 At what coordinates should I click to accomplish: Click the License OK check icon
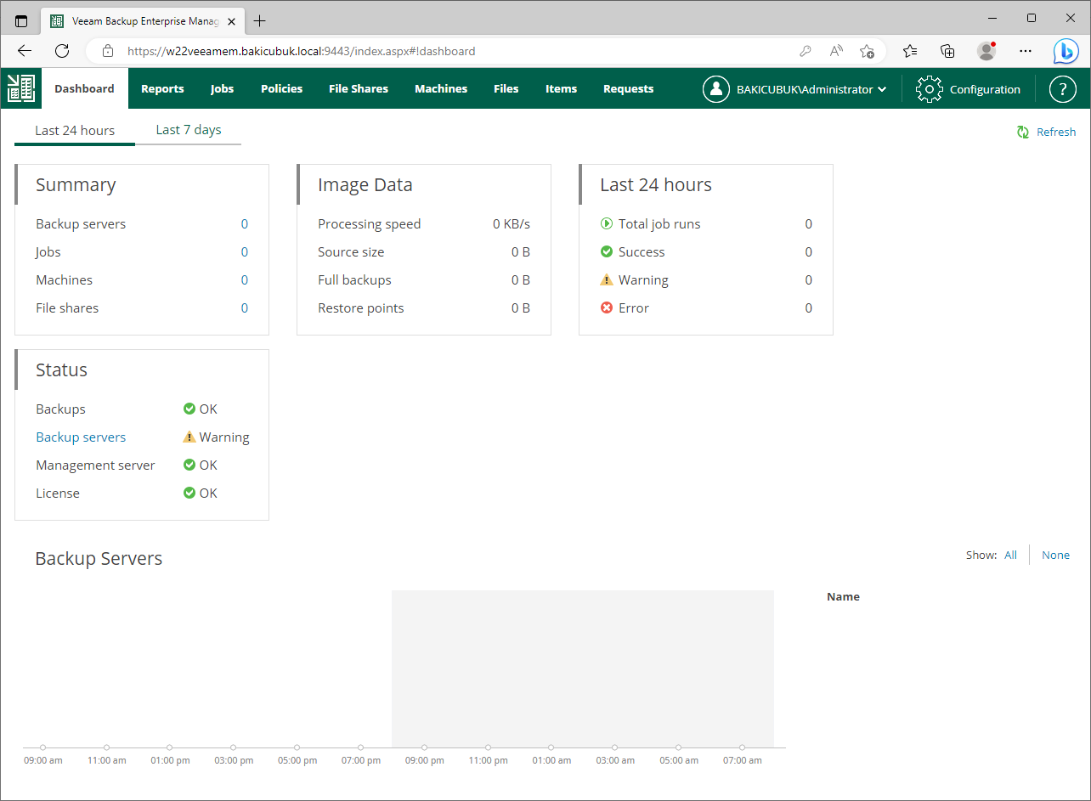189,494
